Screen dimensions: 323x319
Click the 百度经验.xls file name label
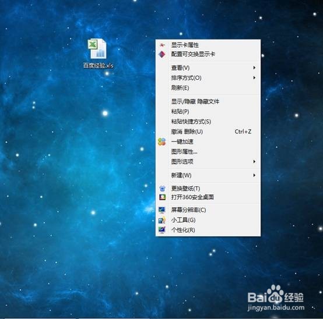pyautogui.click(x=99, y=65)
